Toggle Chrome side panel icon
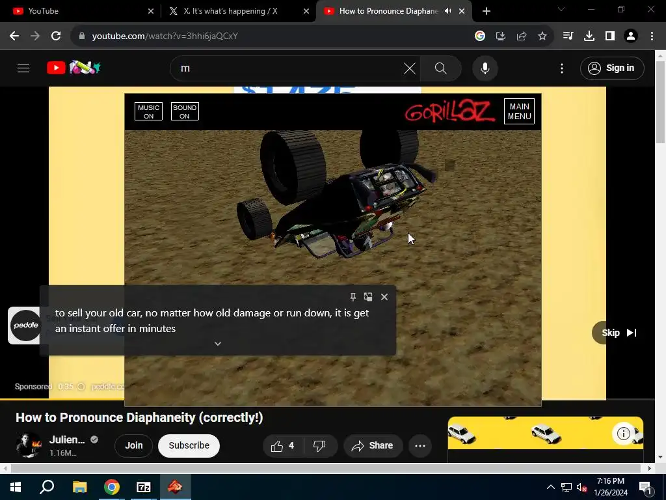This screenshot has height=500, width=666. [x=610, y=36]
